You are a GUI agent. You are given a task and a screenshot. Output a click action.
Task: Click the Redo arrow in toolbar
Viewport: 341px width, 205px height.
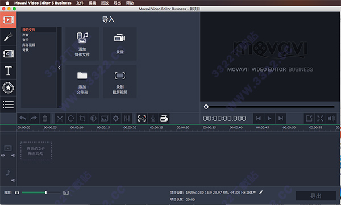(x=34, y=119)
